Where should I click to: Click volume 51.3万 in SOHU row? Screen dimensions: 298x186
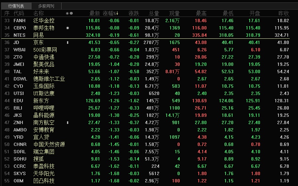point(152,159)
